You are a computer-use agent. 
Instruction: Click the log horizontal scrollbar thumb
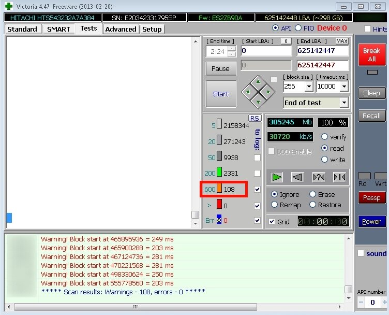(136, 307)
